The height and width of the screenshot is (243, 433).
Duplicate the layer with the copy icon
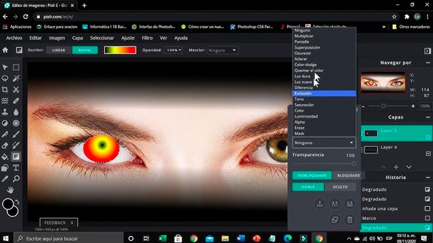pos(334,220)
